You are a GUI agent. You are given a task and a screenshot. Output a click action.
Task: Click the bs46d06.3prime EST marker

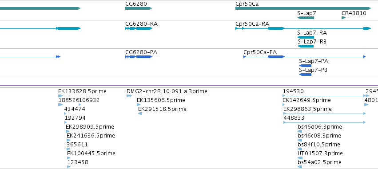[300, 131]
